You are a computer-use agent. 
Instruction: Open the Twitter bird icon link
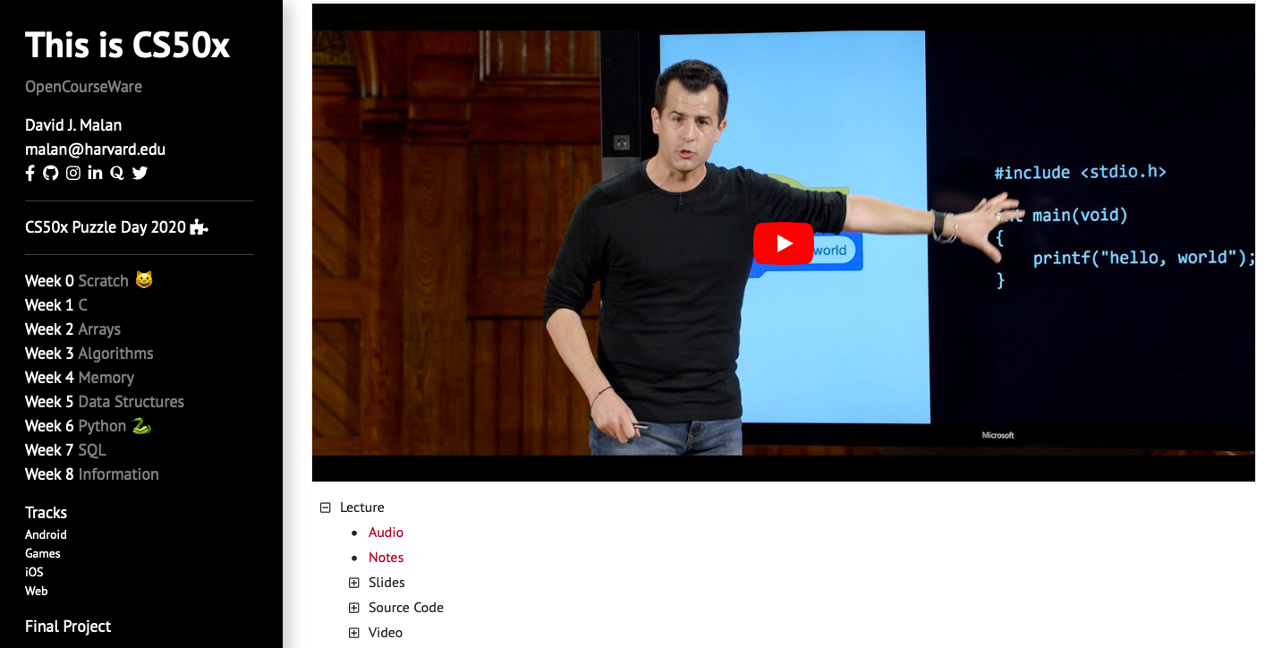tap(140, 174)
